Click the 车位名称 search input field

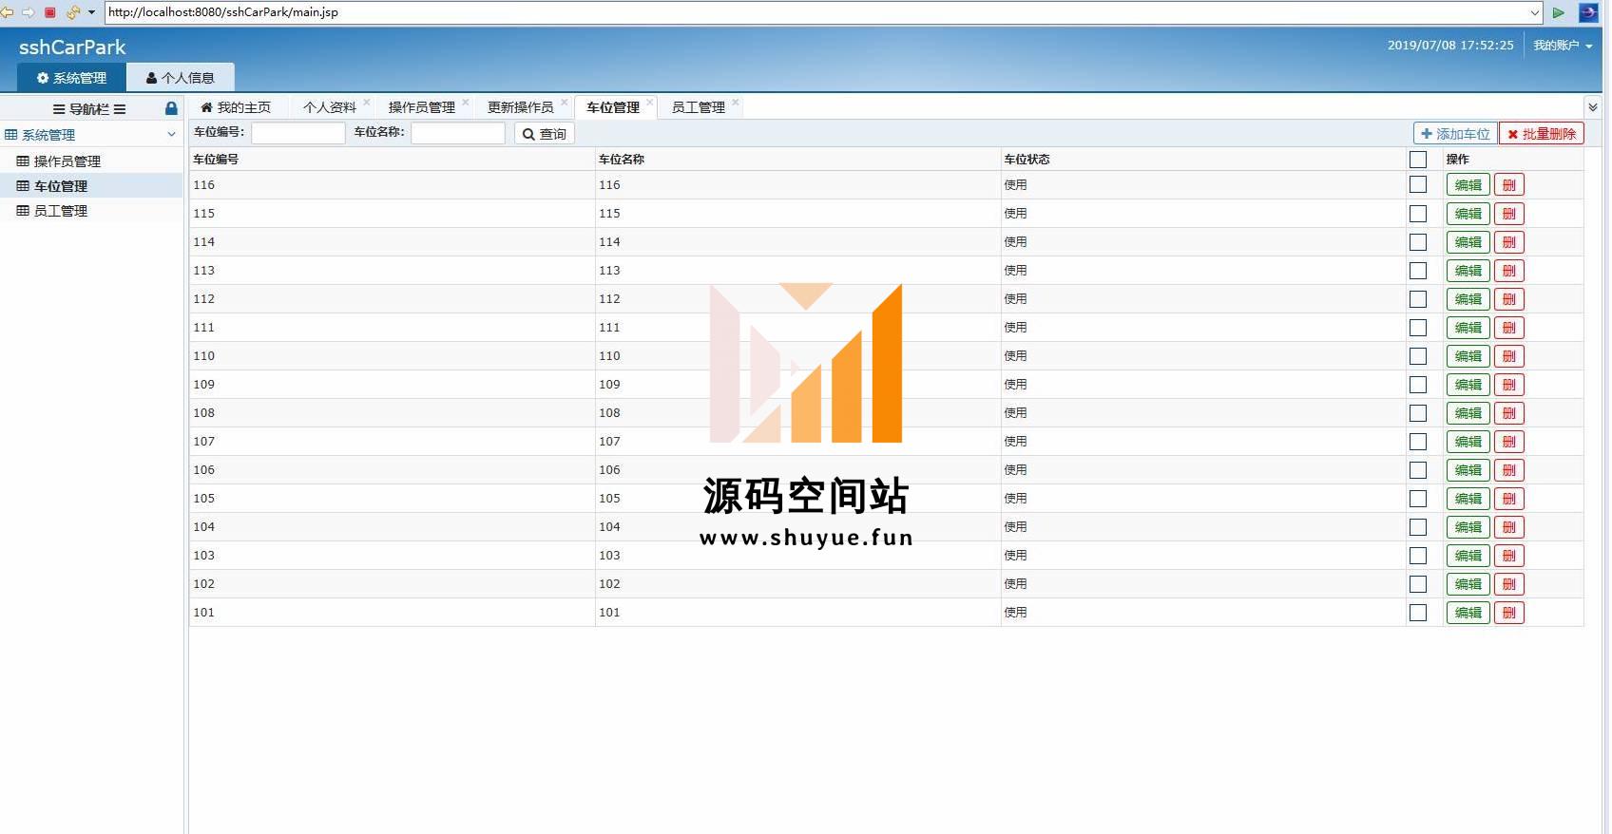point(458,133)
